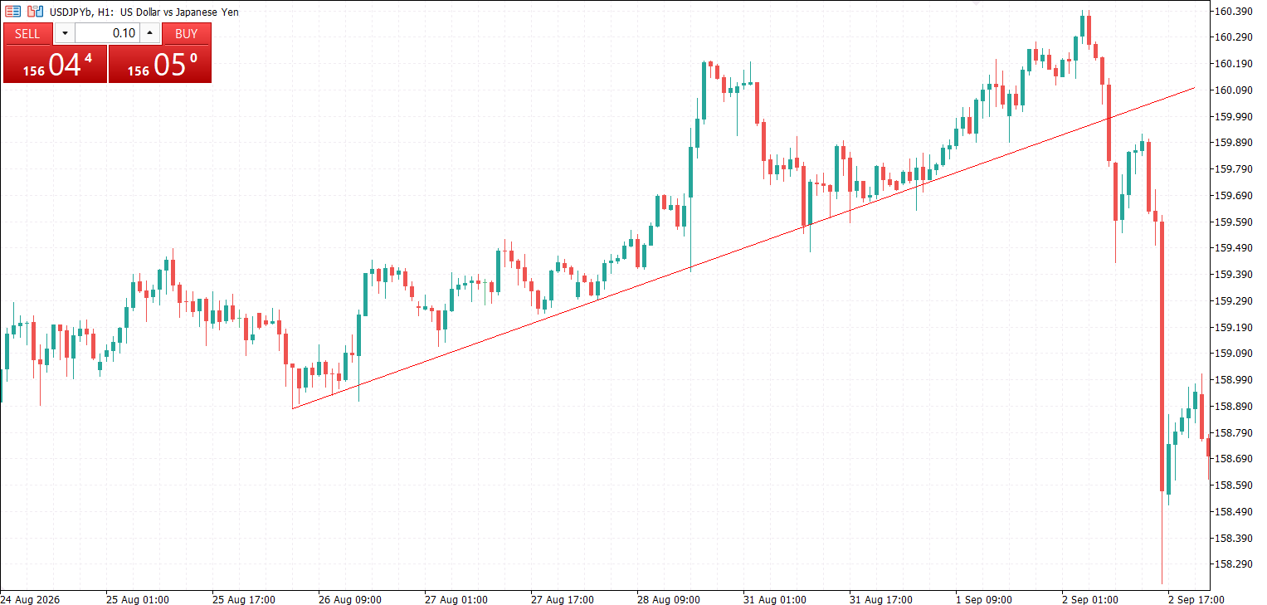Click the 156.04 sell price tile
The image size is (1267, 605).
click(x=55, y=64)
